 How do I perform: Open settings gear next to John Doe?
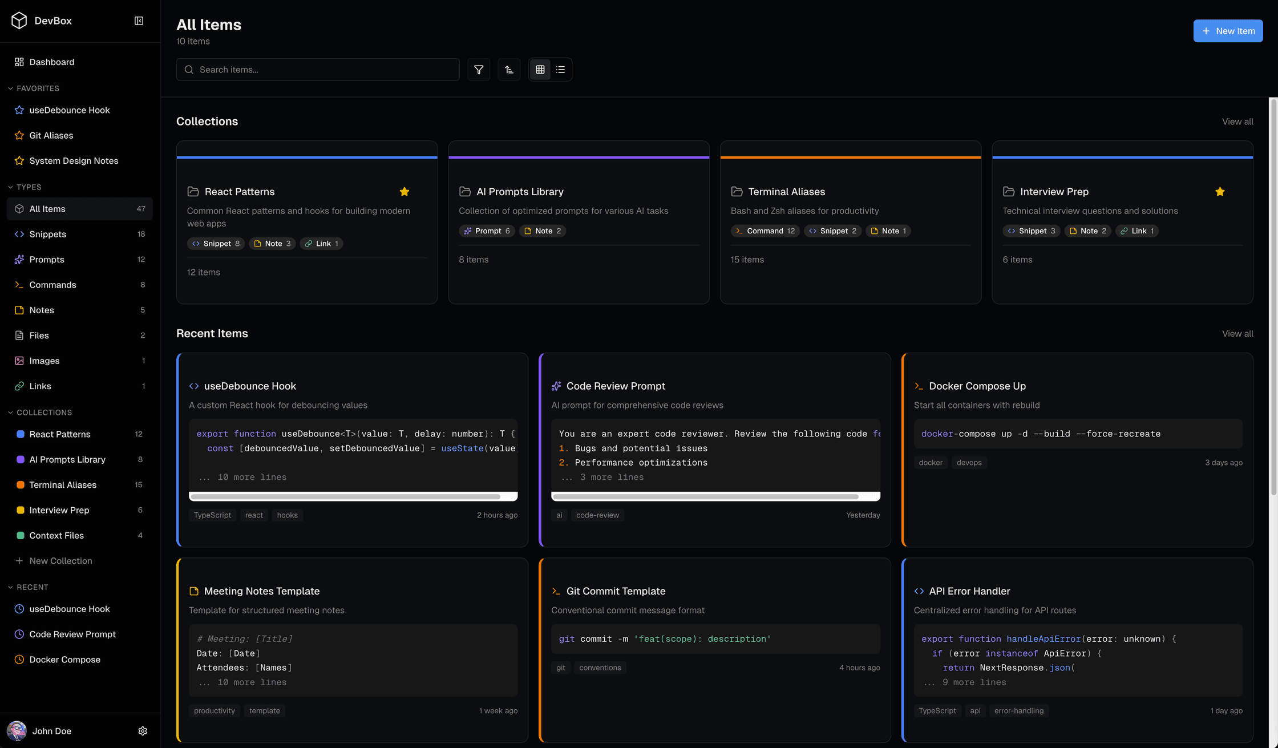[x=143, y=731]
